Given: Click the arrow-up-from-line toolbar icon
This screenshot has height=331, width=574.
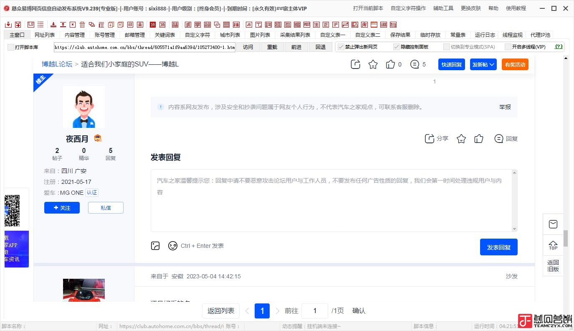Looking at the screenshot, I should pos(63,25).
